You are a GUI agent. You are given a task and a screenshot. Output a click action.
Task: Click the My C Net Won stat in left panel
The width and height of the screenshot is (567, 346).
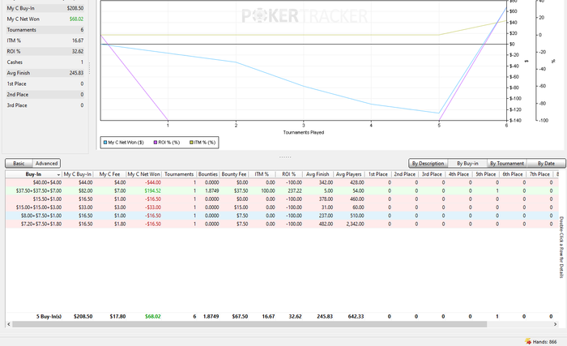45,19
